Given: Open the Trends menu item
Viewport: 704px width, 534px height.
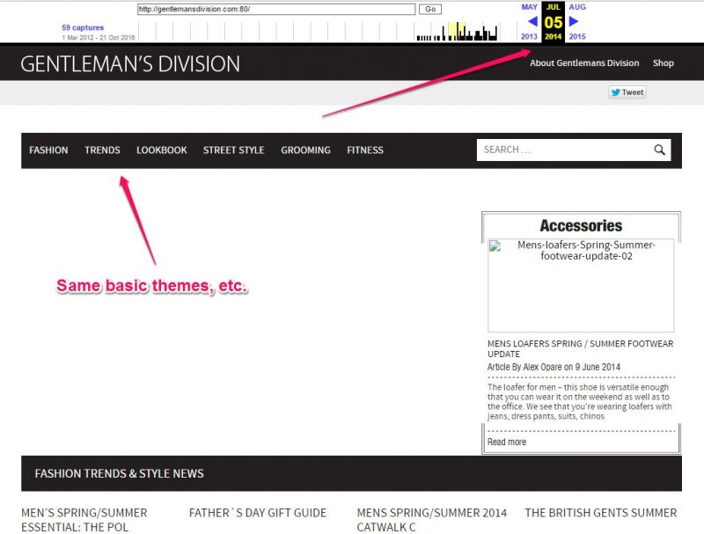Looking at the screenshot, I should [x=102, y=150].
